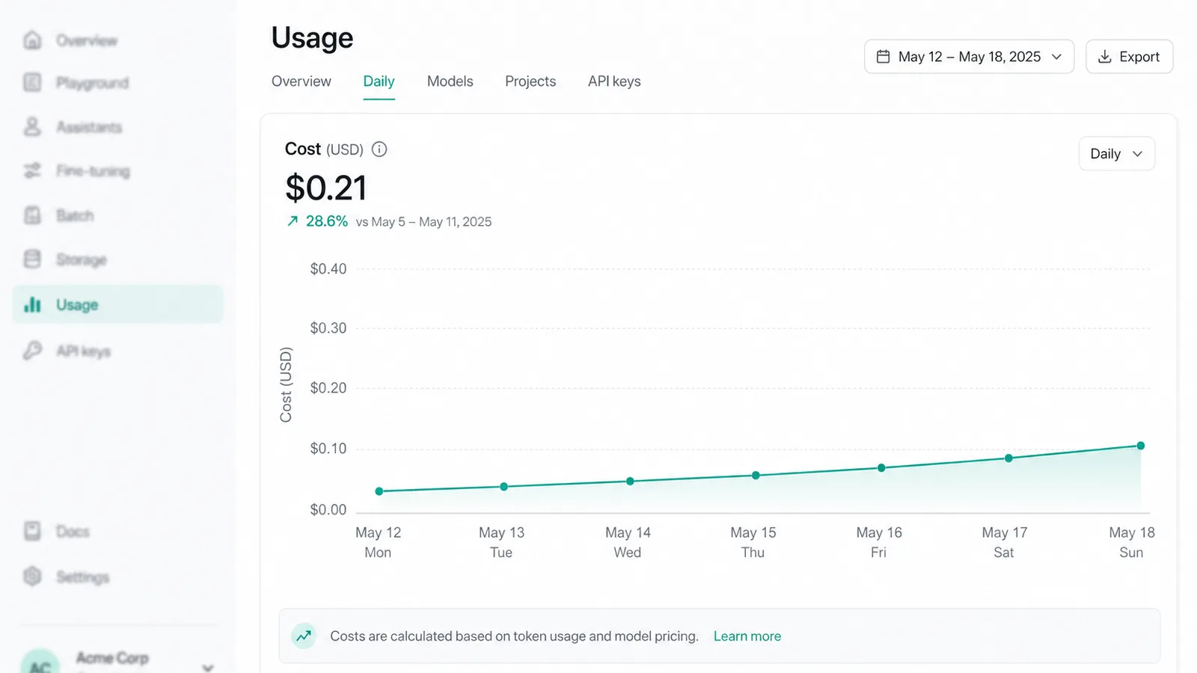Click the $0.30 axis label
The image size is (1197, 673).
point(328,328)
